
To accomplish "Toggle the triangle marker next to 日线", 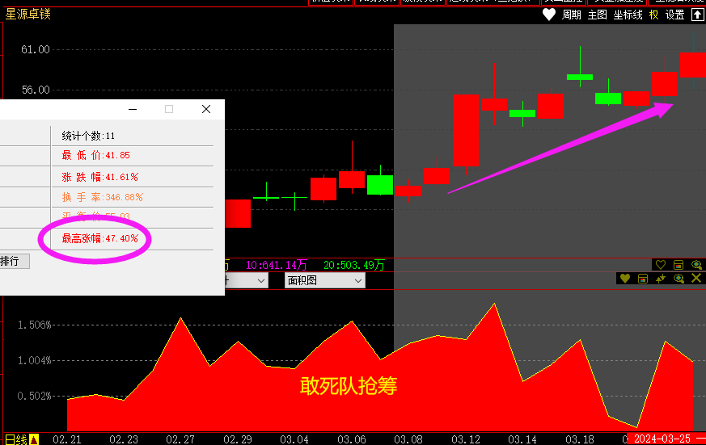I will 34,439.
